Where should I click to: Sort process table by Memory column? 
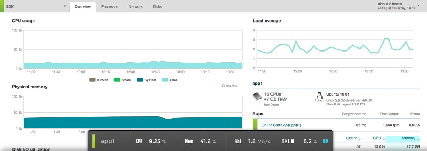pyautogui.click(x=403, y=138)
